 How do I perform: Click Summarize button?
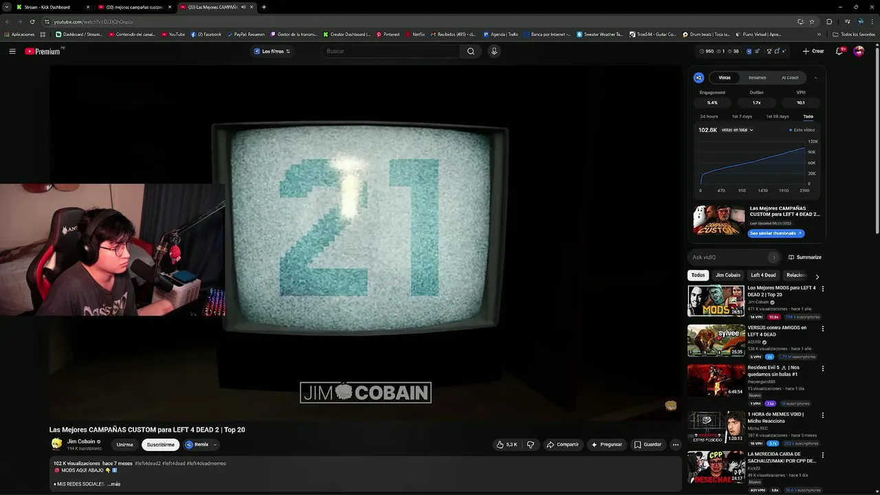tap(804, 257)
